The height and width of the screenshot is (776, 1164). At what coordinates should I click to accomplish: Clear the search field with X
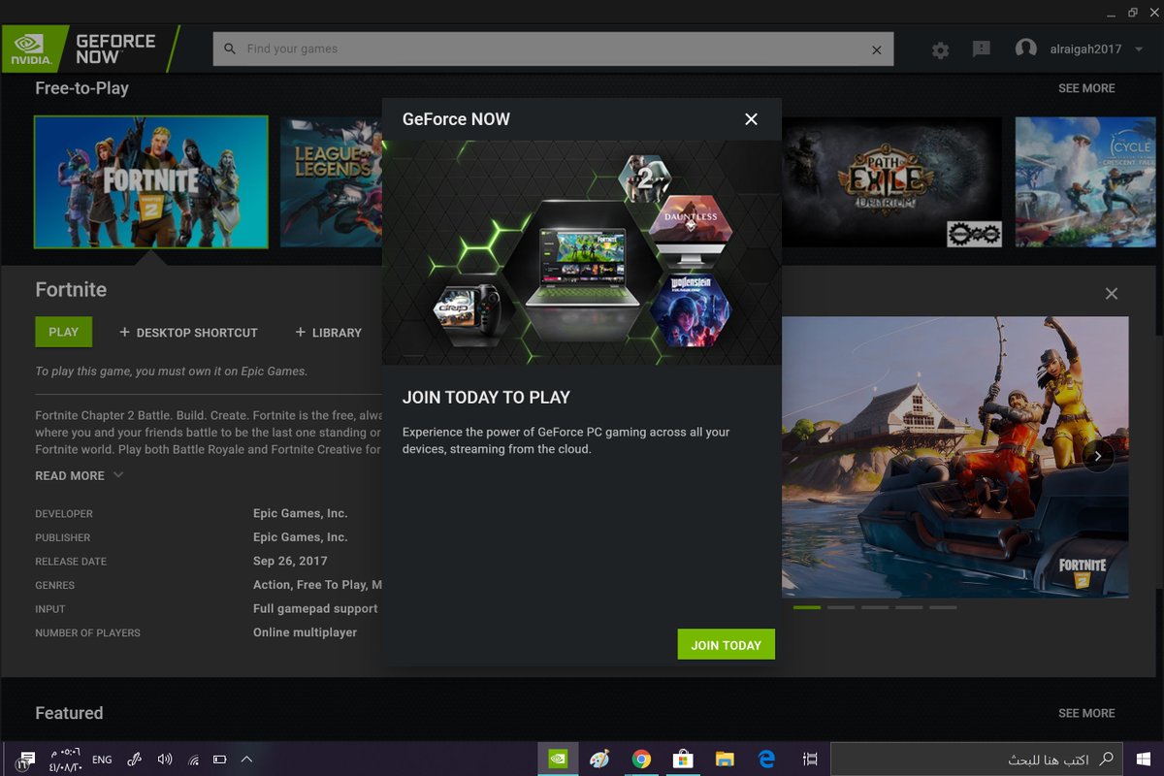[x=877, y=49]
